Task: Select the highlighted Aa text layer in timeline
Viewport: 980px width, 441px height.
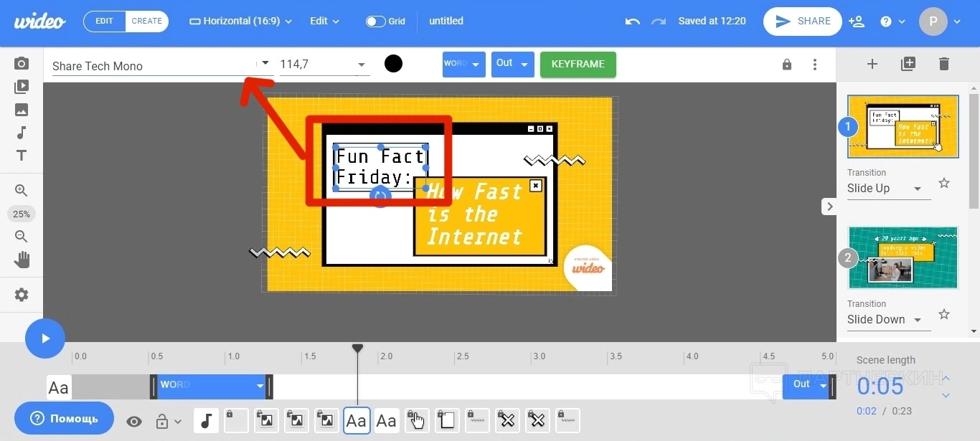Action: pyautogui.click(x=357, y=421)
